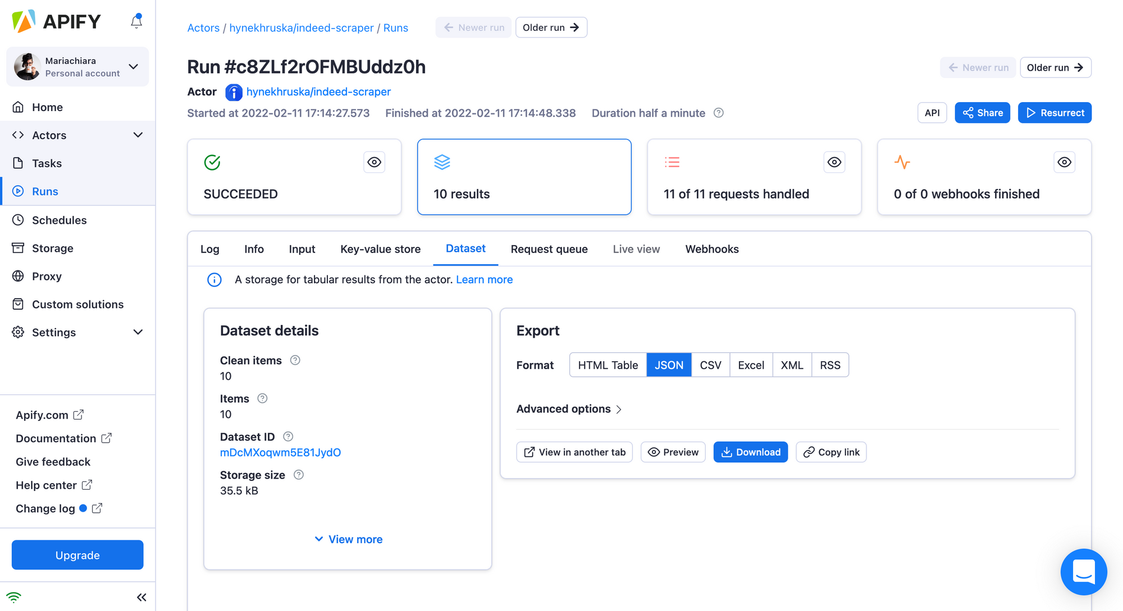
Task: Toggle visibility eye on SUCCEEDED panel
Action: click(x=374, y=162)
